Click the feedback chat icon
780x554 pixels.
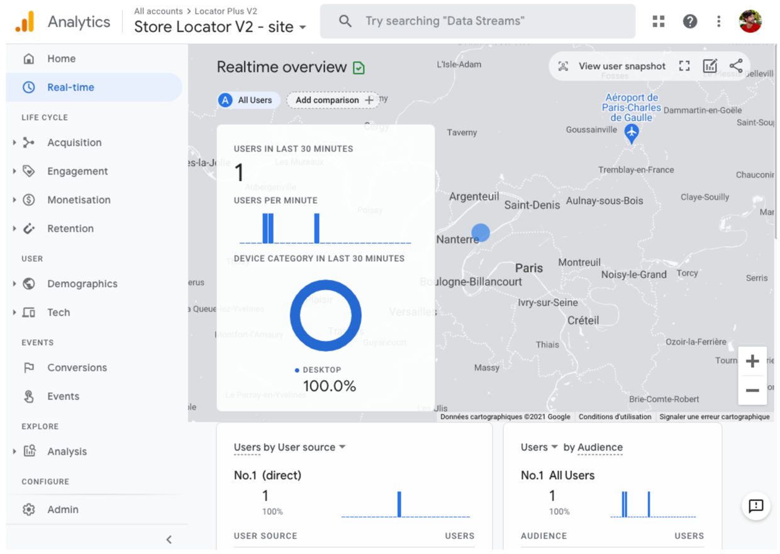755,506
